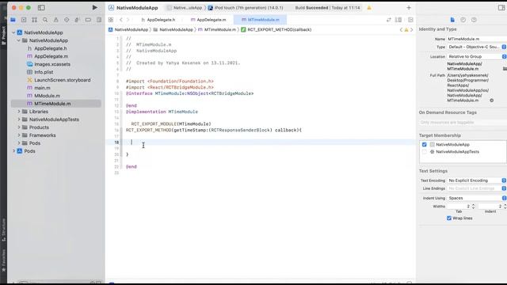This screenshot has width=507, height=285.
Task: Run the build with the play button
Action: (94, 7)
